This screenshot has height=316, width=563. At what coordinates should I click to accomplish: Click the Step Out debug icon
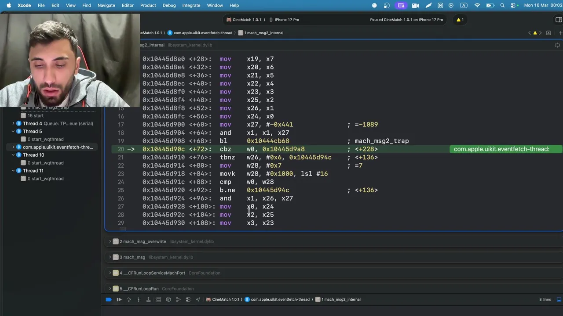click(148, 299)
